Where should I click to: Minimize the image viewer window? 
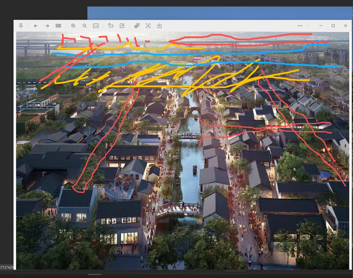pos(321,26)
